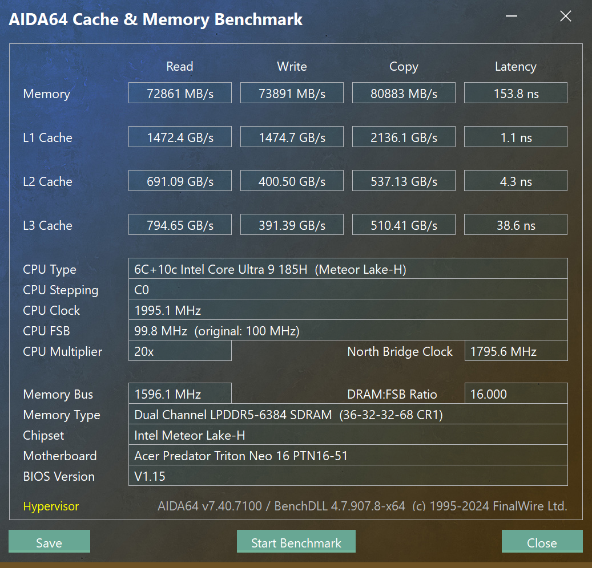Click the Latency column header

(516, 67)
